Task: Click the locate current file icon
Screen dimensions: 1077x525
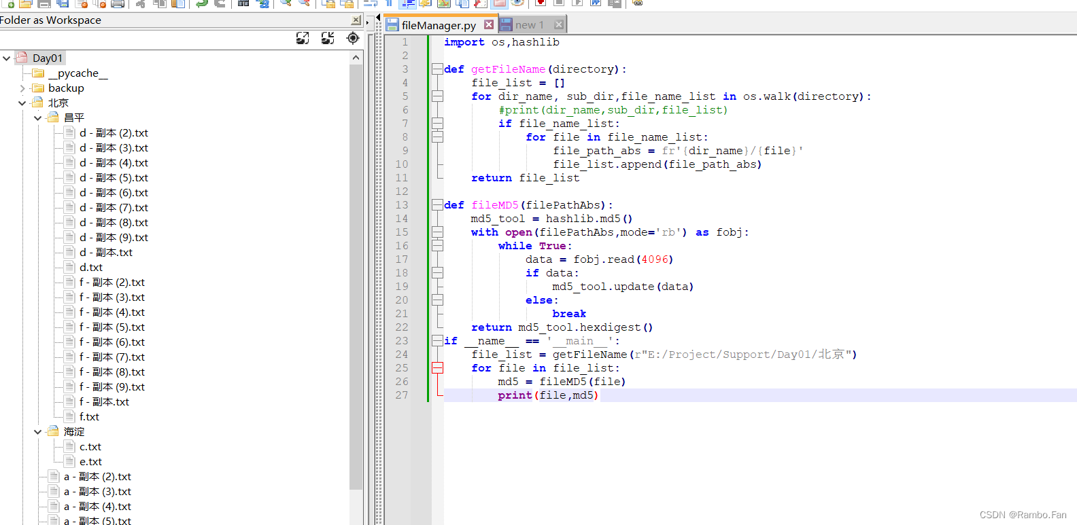Action: [353, 38]
